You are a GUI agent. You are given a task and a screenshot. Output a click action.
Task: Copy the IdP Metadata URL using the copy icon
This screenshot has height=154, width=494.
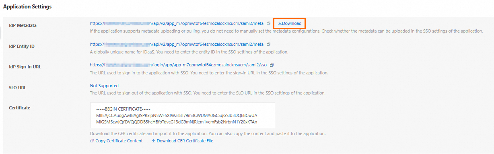268,23
